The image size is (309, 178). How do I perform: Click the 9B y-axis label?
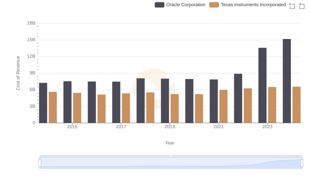point(32,73)
